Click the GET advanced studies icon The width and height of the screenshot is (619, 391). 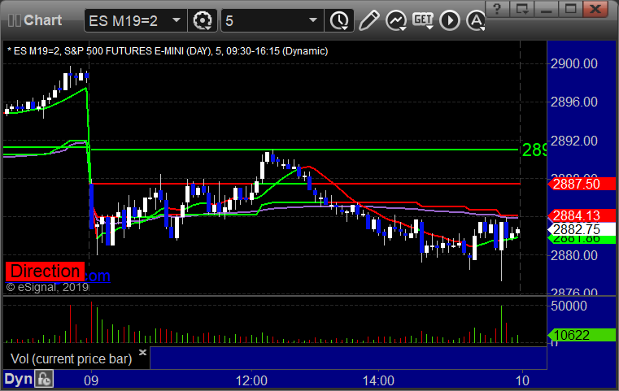(424, 20)
